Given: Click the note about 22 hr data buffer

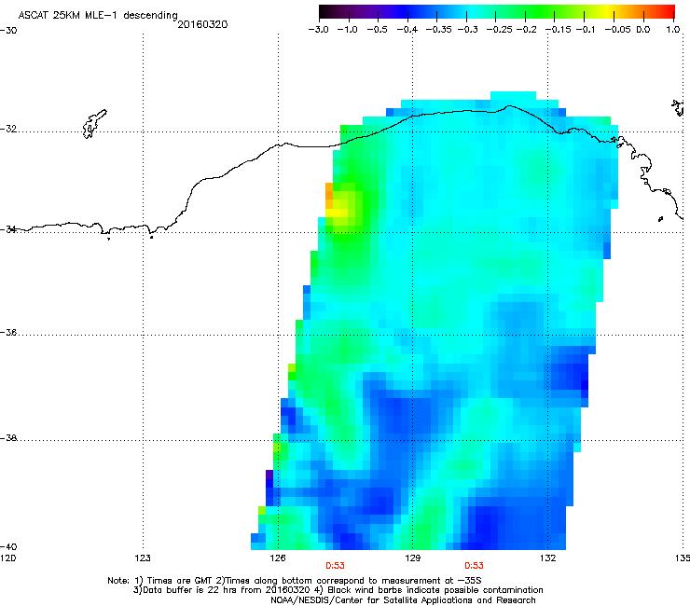Looking at the screenshot, I should tap(338, 590).
